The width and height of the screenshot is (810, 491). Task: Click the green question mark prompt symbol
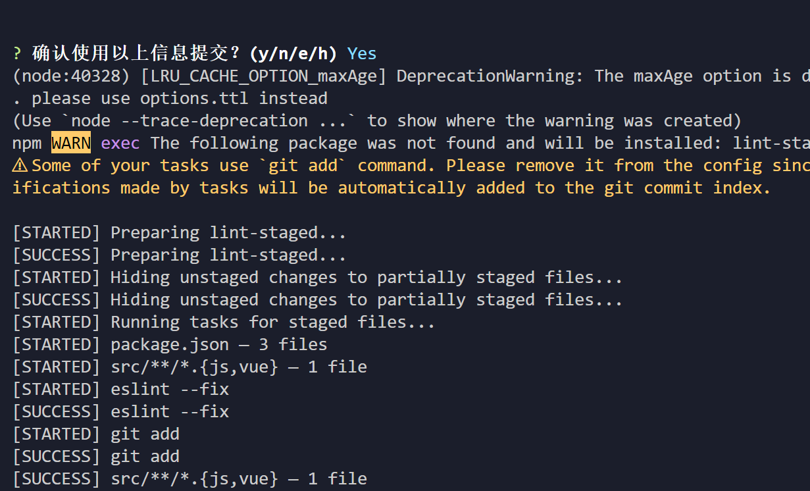tap(17, 54)
